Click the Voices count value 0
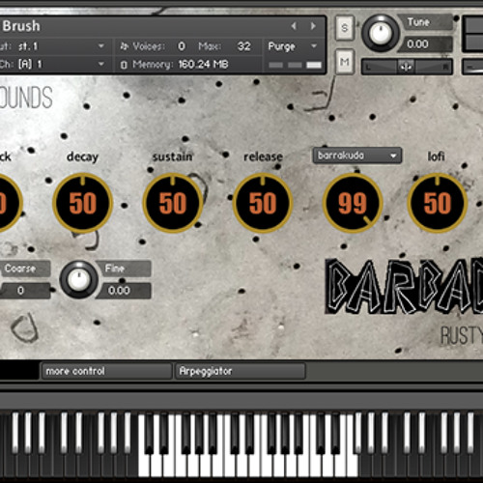This screenshot has width=483, height=483. coord(182,46)
